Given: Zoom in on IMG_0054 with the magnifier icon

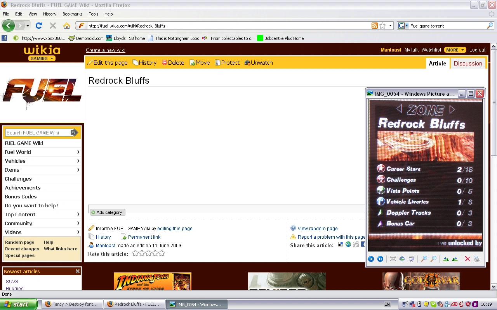Looking at the screenshot, I should (424, 259).
